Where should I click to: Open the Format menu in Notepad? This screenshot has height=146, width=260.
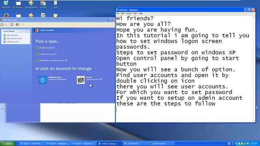(x=129, y=13)
